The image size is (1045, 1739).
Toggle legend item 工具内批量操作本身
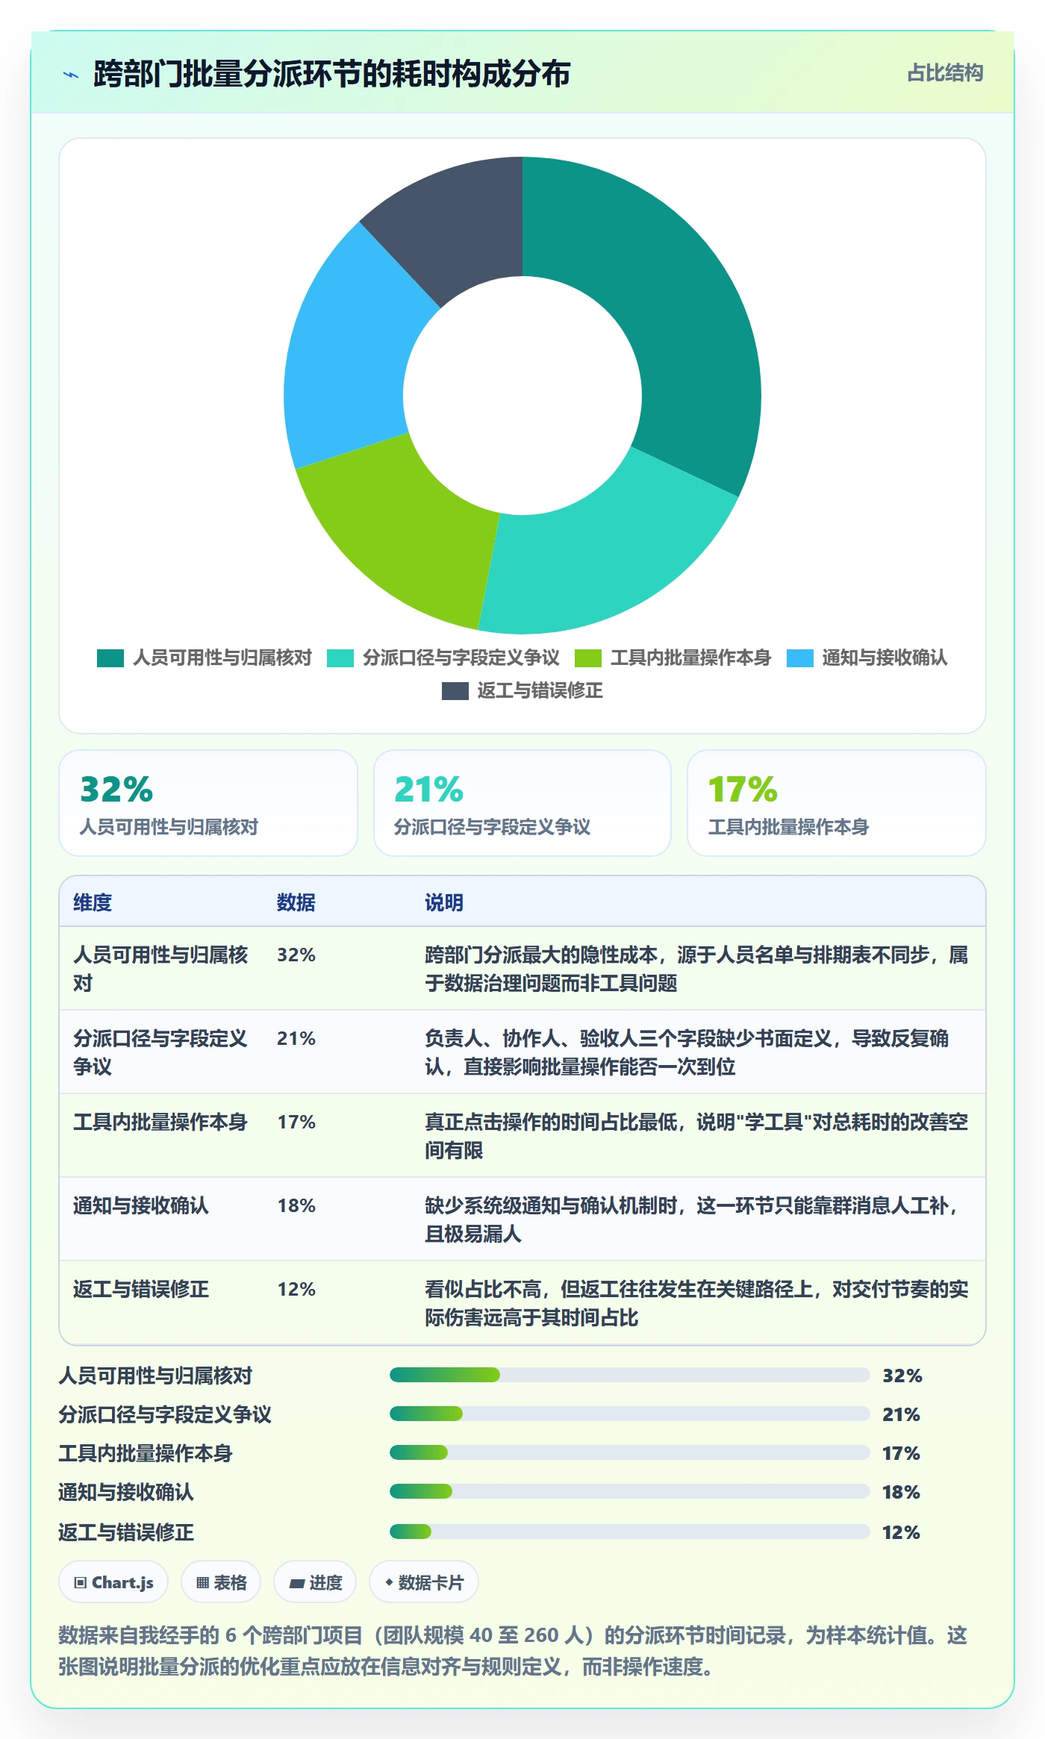(x=673, y=658)
